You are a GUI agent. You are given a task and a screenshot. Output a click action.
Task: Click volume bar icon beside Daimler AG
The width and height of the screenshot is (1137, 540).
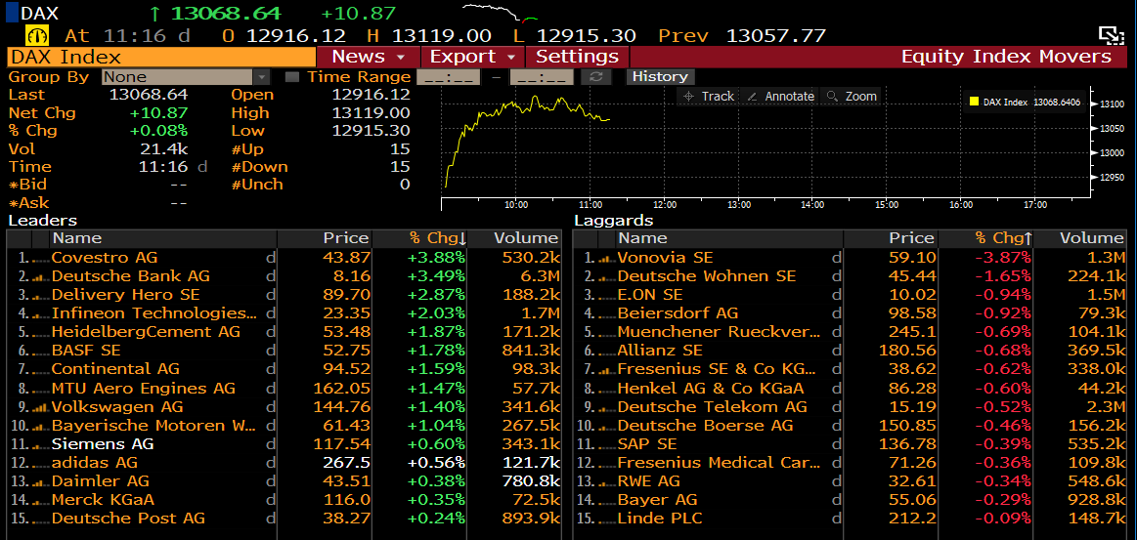[42, 481]
